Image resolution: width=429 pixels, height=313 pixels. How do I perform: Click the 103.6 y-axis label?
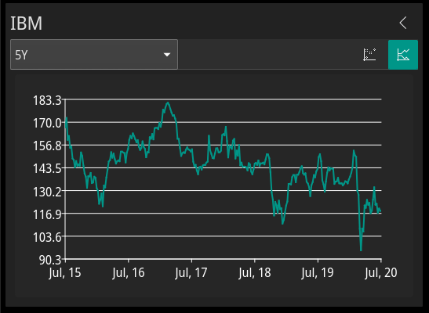[47, 237]
